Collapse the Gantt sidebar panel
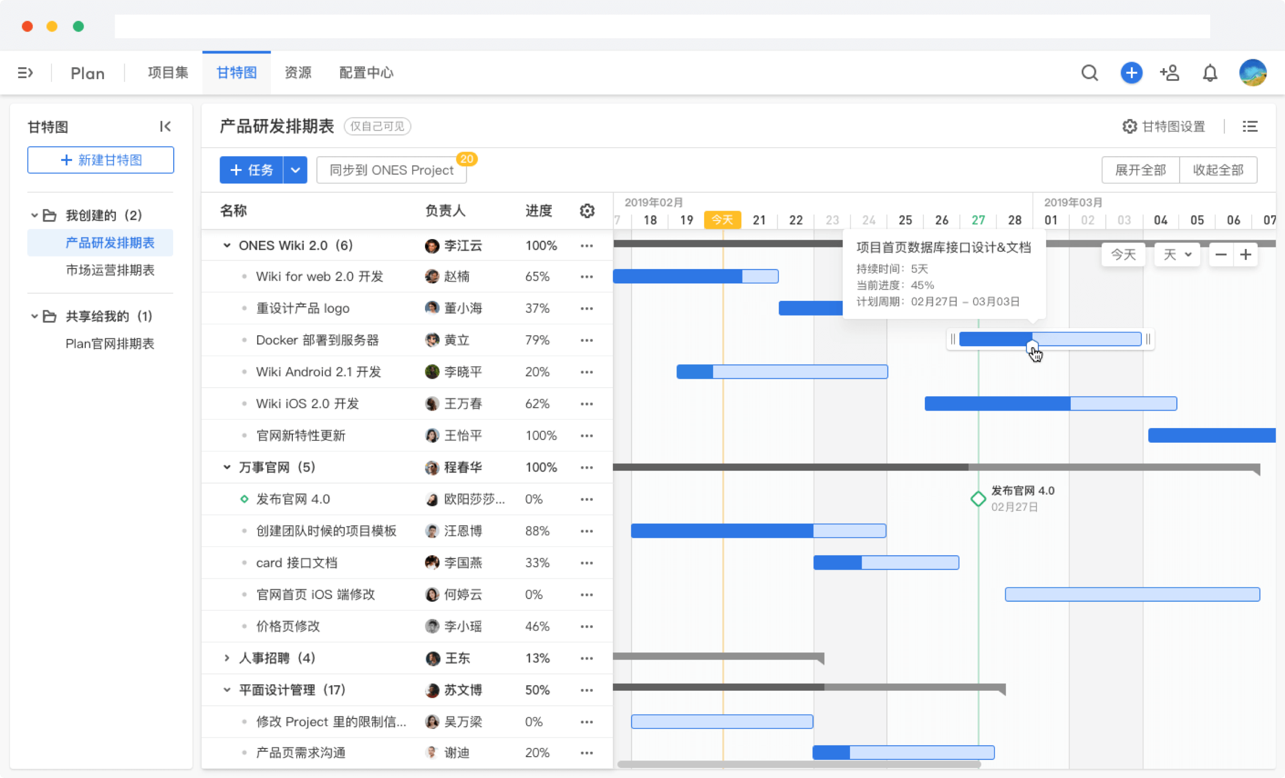Image resolution: width=1285 pixels, height=778 pixels. click(x=165, y=127)
